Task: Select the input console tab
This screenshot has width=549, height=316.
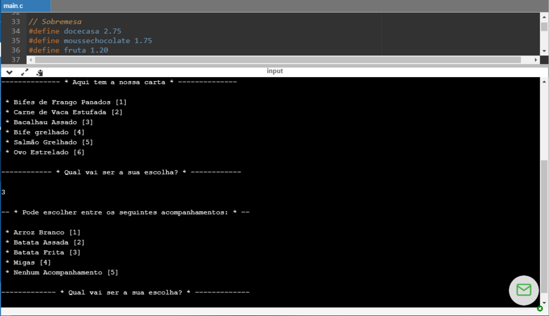Action: [274, 71]
